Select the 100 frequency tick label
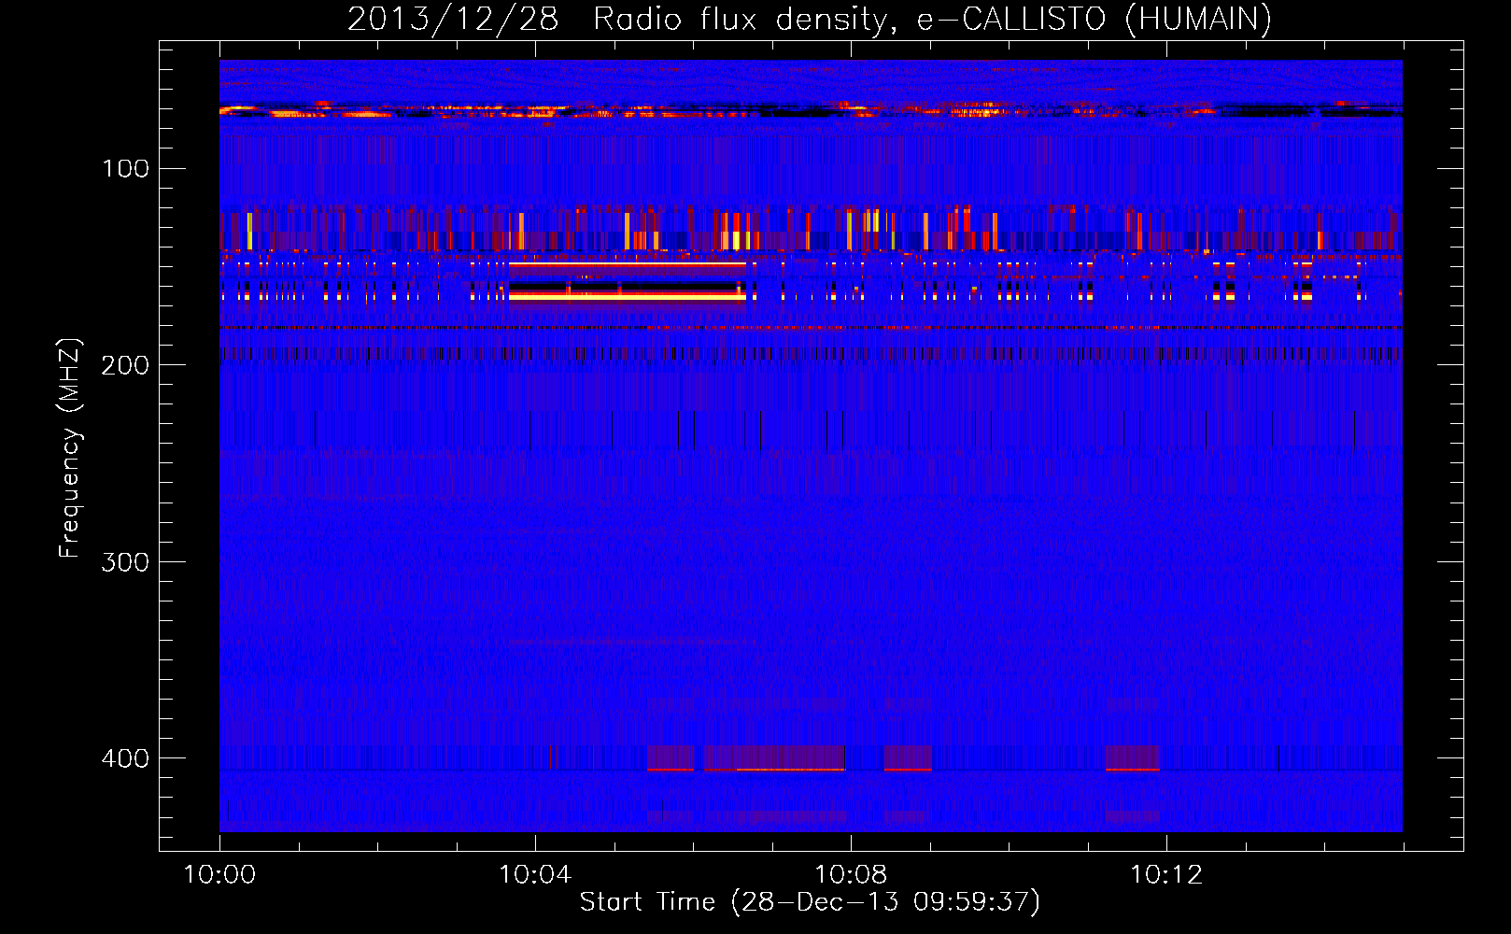The width and height of the screenshot is (1511, 934). point(126,168)
